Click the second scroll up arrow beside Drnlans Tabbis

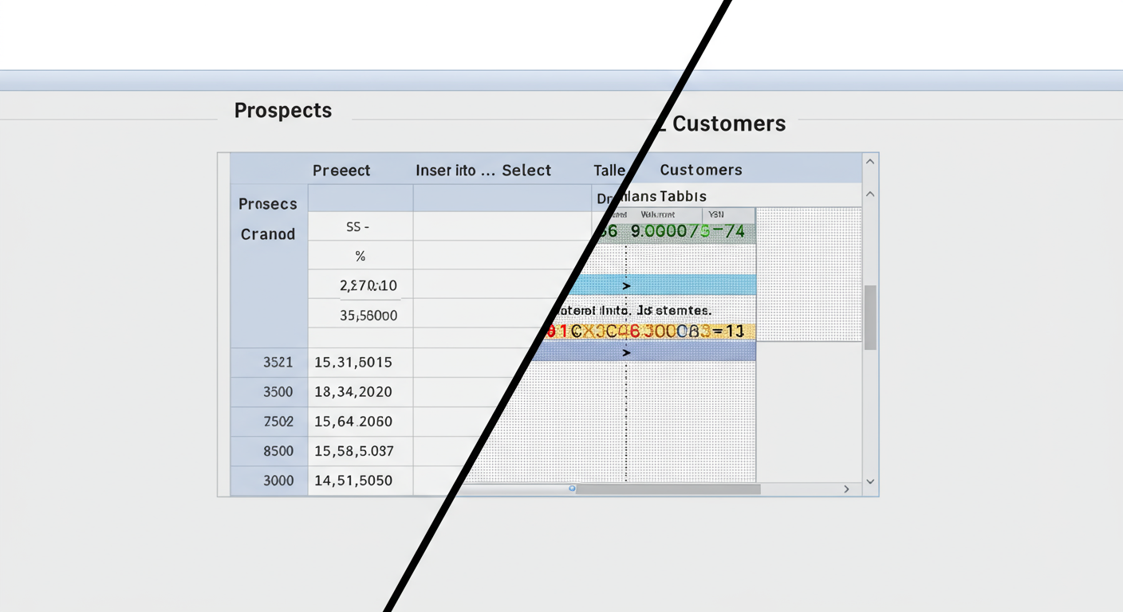click(x=870, y=194)
